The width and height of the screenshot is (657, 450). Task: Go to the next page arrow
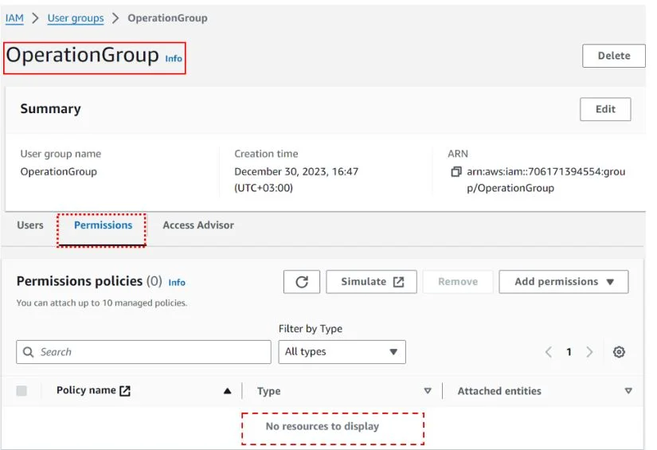[x=589, y=352]
